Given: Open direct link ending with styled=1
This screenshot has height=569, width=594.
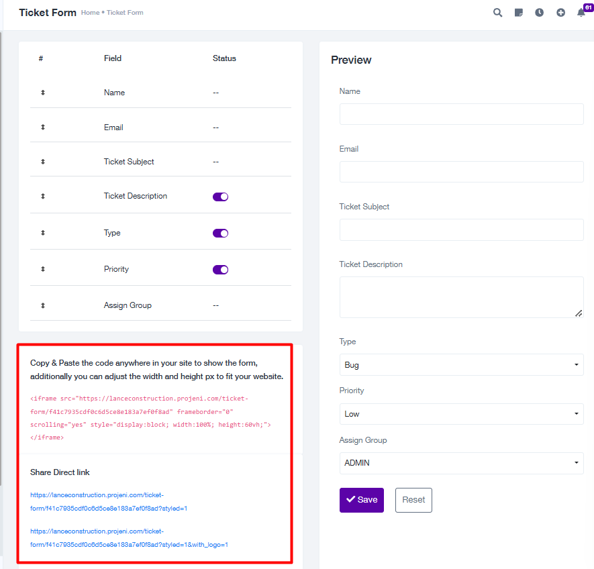Looking at the screenshot, I should point(109,502).
